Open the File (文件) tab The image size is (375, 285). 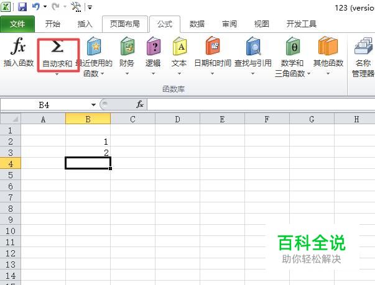point(17,24)
